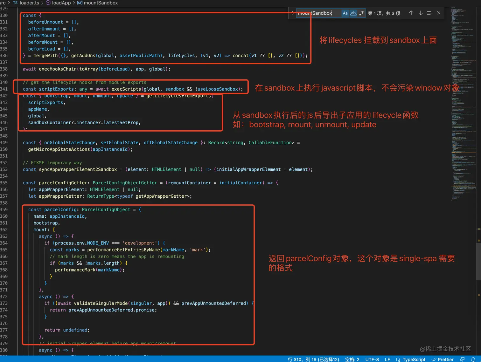Click line 'name: appInstanceId,'
The height and width of the screenshot is (362, 481).
pyautogui.click(x=60, y=216)
